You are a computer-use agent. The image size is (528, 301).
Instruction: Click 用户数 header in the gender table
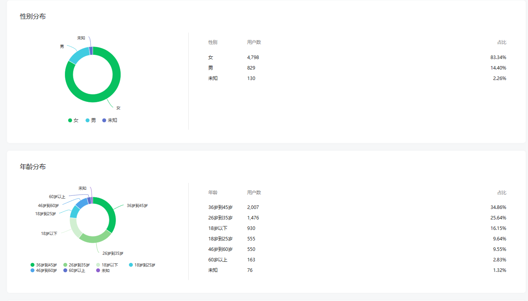click(x=254, y=42)
